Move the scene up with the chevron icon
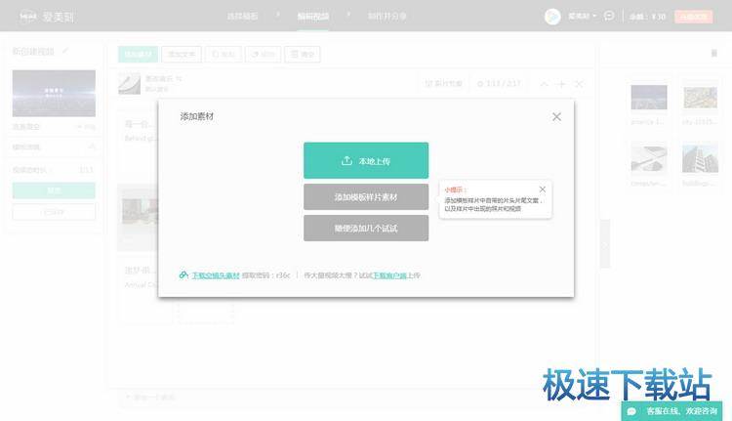This screenshot has height=421, width=732. tap(544, 84)
